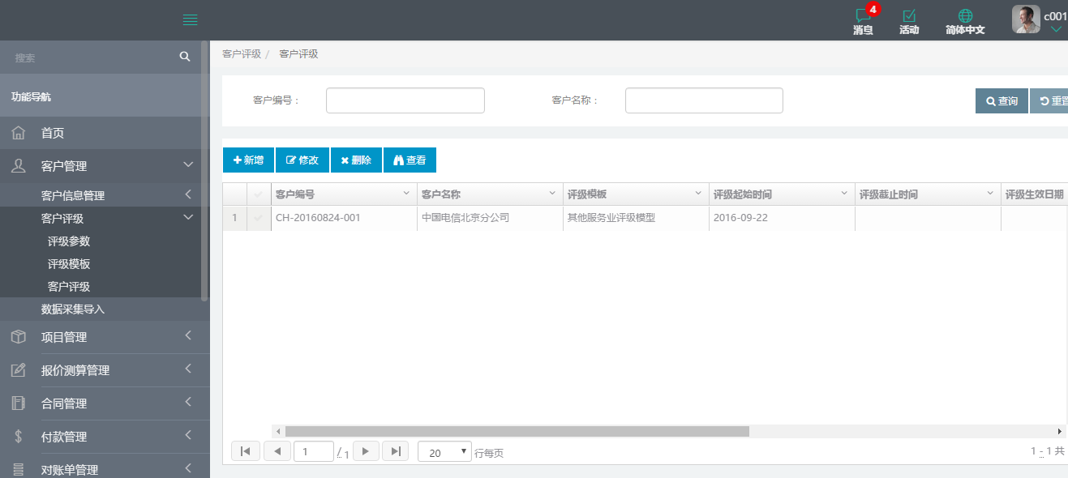Viewport: 1068px width, 478px height.
Task: Open 评级参数 in sidebar
Action: [69, 241]
